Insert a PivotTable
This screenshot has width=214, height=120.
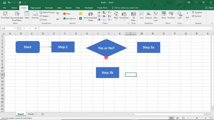(x=5, y=15)
